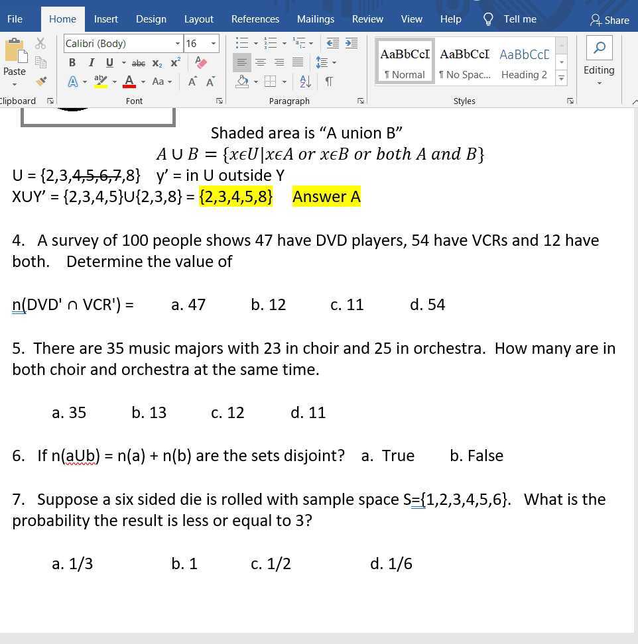
Task: Clear all formatting with eraser icon
Action: click(200, 62)
